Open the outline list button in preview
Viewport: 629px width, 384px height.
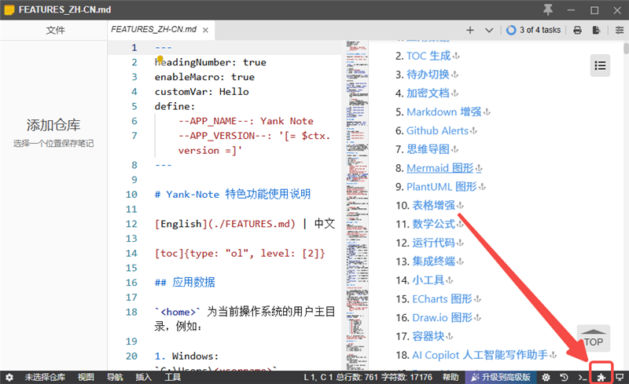[600, 65]
